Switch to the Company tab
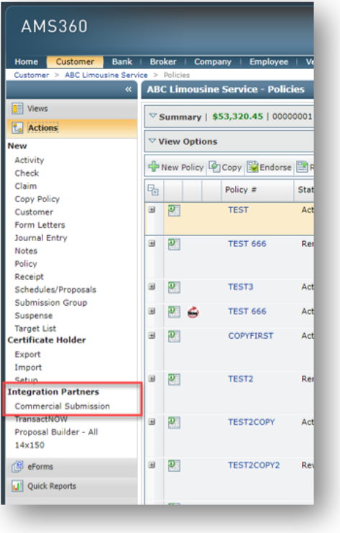 pos(213,62)
